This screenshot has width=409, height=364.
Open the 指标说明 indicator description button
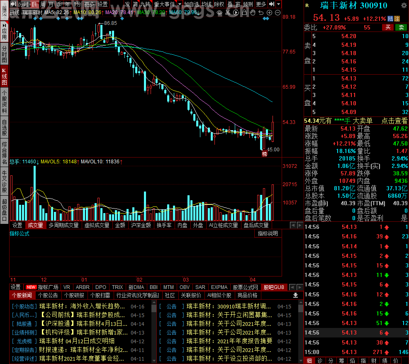tap(268, 233)
